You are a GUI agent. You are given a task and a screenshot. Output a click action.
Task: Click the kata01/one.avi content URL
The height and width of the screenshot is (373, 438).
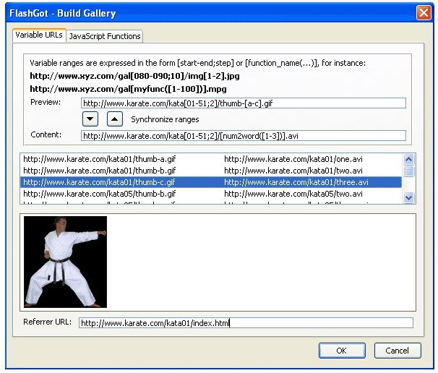tap(293, 159)
